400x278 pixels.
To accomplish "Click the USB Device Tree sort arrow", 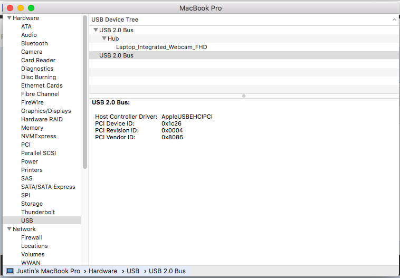I will [394, 20].
